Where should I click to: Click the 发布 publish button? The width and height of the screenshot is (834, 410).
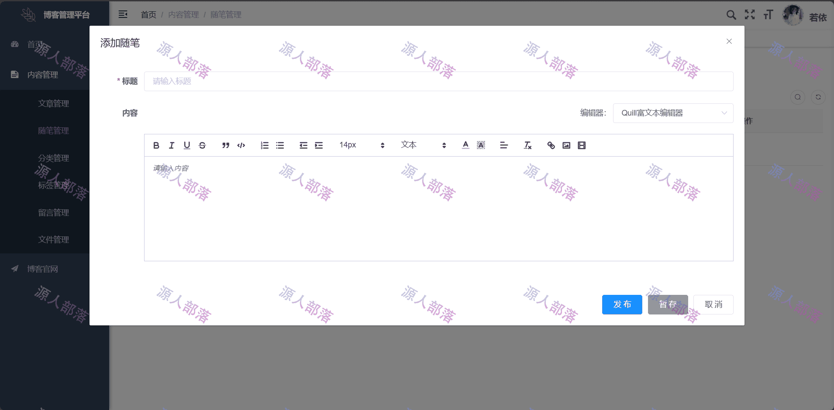point(622,304)
